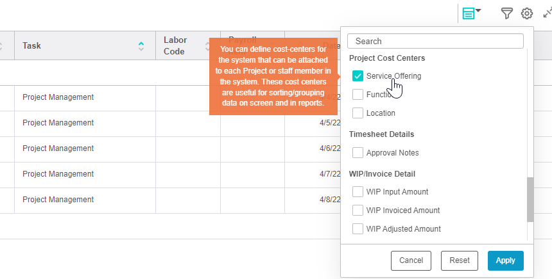Click Project Management in the 4/5/22 row

click(x=58, y=123)
